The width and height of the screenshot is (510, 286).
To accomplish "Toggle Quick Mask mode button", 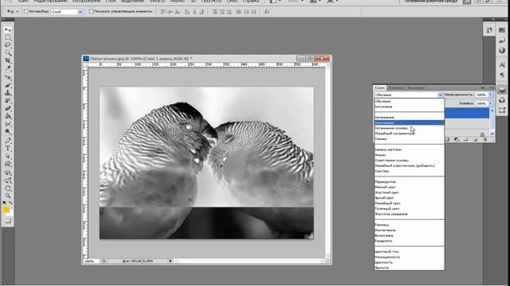I will (8, 221).
